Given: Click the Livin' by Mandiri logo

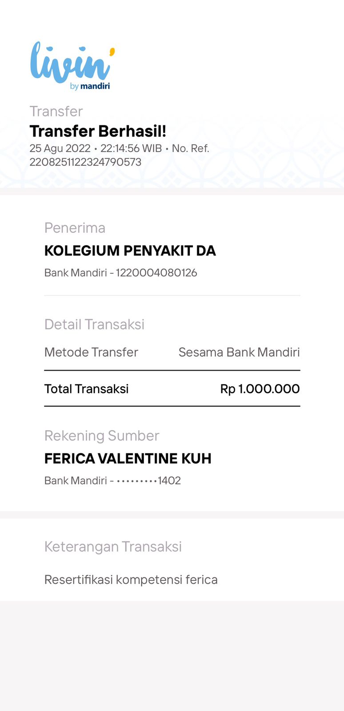Looking at the screenshot, I should [x=71, y=66].
